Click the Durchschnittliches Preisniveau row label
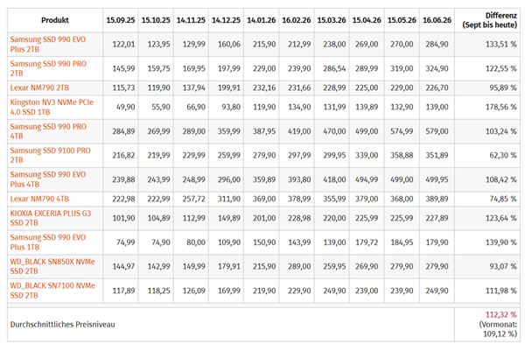Screen dimensions: 525x344 63,324
